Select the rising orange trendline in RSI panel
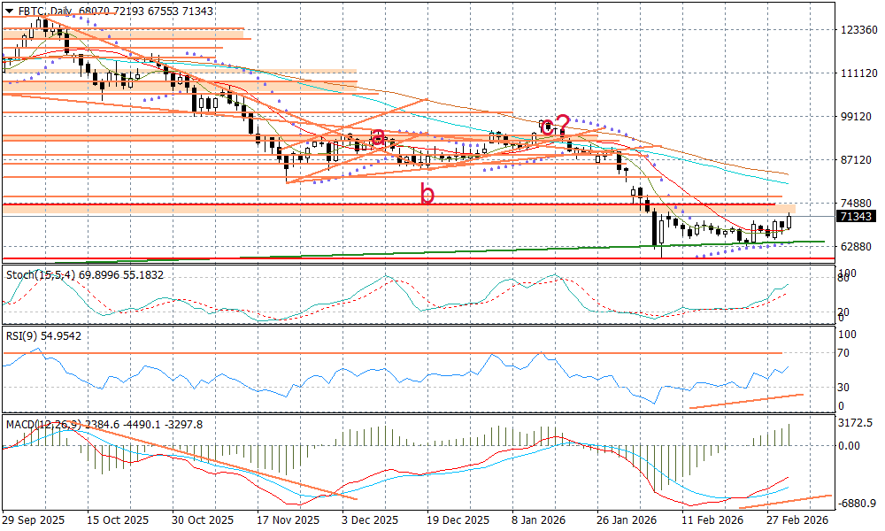The image size is (885, 531). [x=745, y=402]
